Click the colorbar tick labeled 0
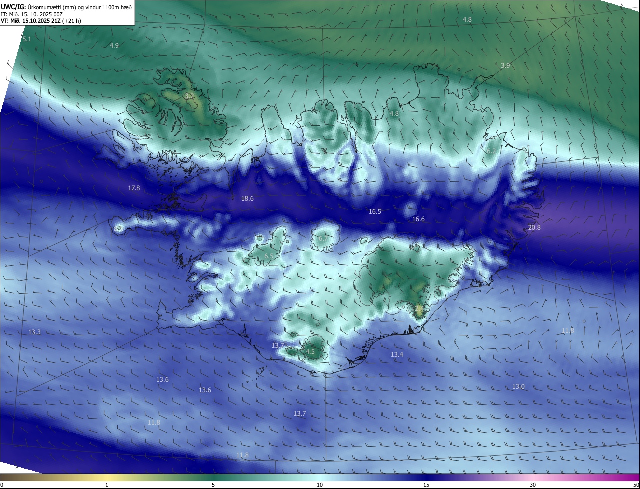 2,485
